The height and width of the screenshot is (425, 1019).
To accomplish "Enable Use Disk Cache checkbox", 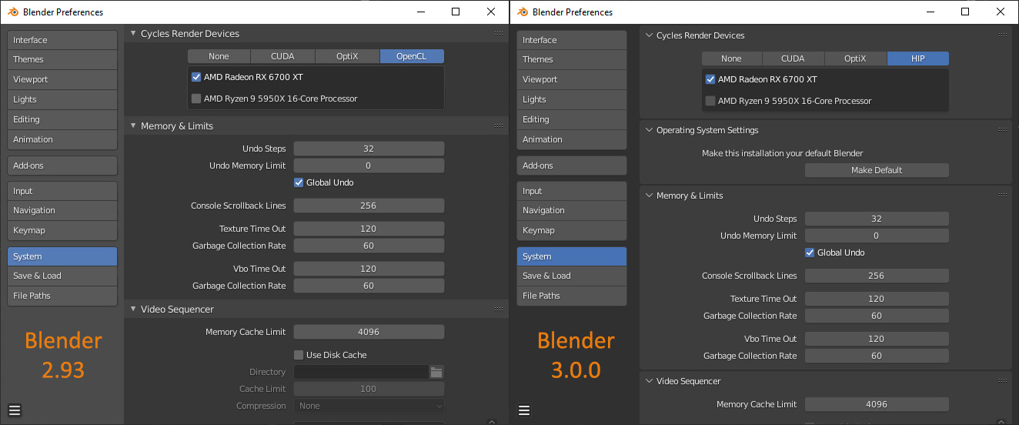I will pos(299,355).
